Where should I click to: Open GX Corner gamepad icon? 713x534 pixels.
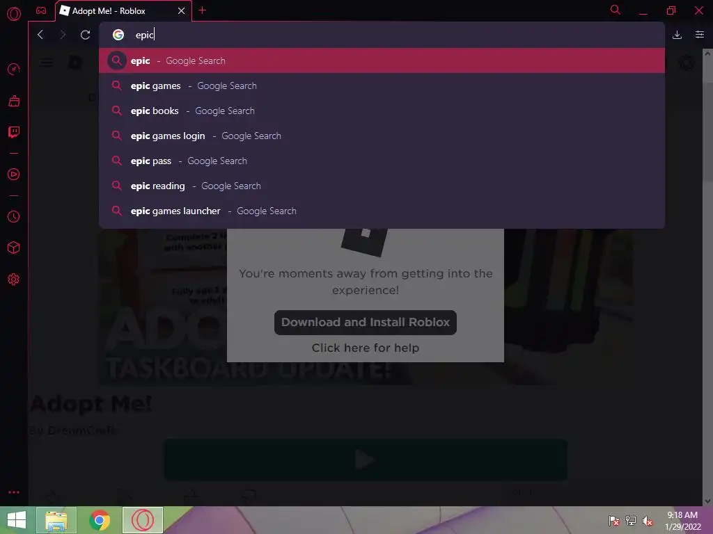click(x=41, y=10)
